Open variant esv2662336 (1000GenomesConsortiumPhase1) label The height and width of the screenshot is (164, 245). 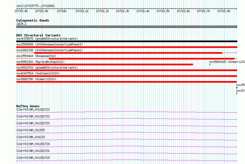pyautogui.click(x=50, y=50)
